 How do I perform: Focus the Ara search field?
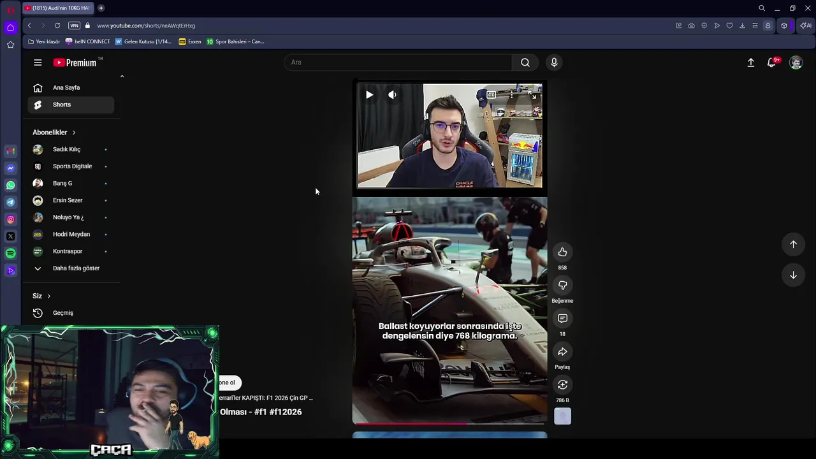(398, 62)
